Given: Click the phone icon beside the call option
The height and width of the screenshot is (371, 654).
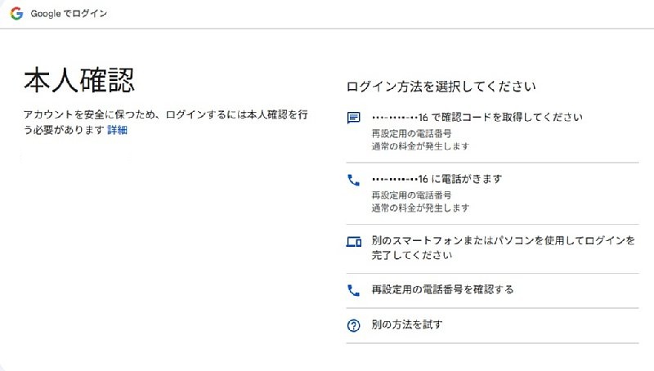Looking at the screenshot, I should click(354, 180).
